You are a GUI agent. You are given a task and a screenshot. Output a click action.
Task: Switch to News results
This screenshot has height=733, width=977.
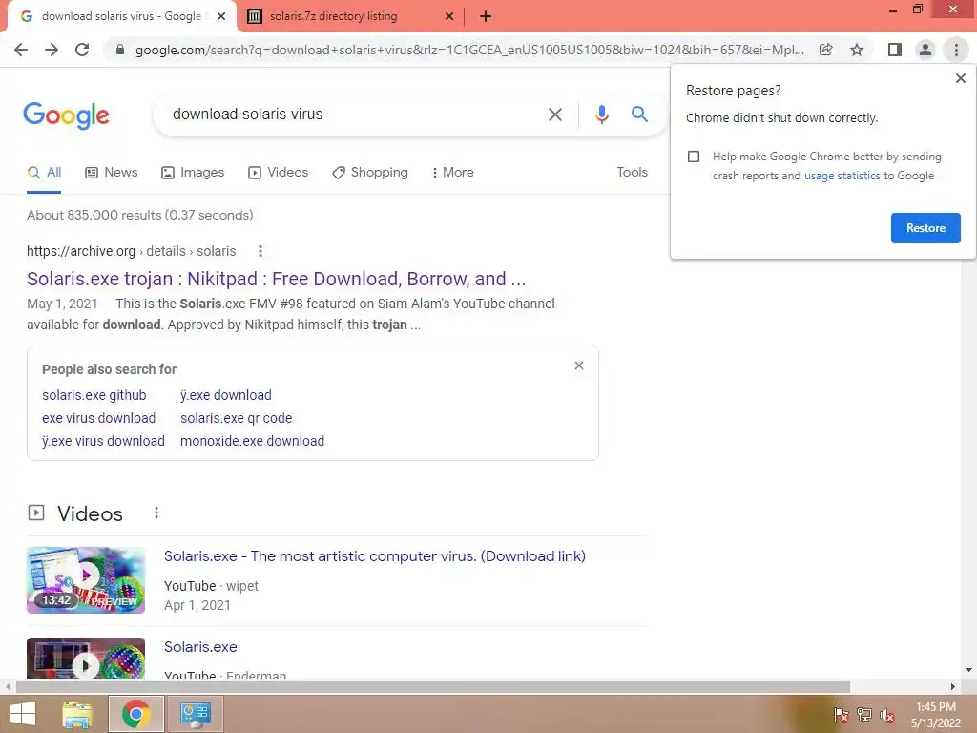coord(112,173)
